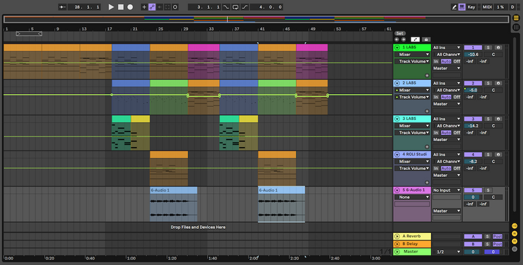This screenshot has height=265, width=523.
Task: Unfold the A Reverb return track
Action: [397, 236]
